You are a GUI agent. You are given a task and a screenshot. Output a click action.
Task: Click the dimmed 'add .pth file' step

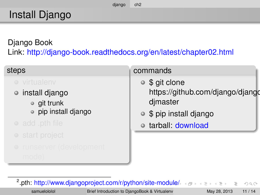43,123
